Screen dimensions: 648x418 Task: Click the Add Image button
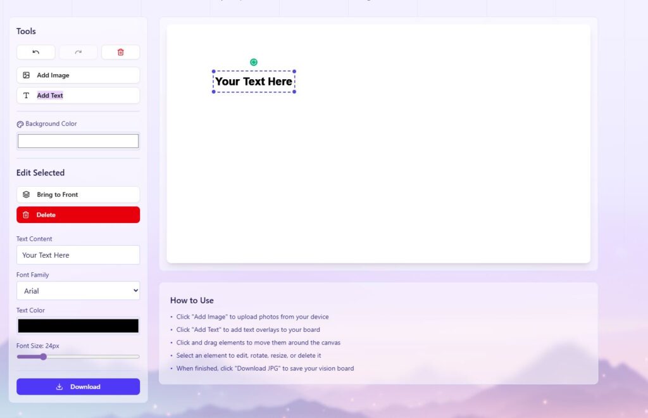78,75
